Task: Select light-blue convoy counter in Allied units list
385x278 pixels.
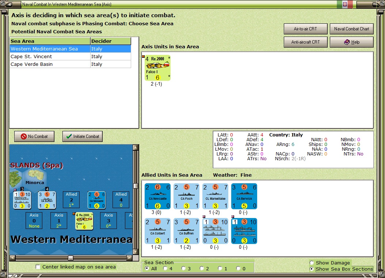Action: (216, 231)
